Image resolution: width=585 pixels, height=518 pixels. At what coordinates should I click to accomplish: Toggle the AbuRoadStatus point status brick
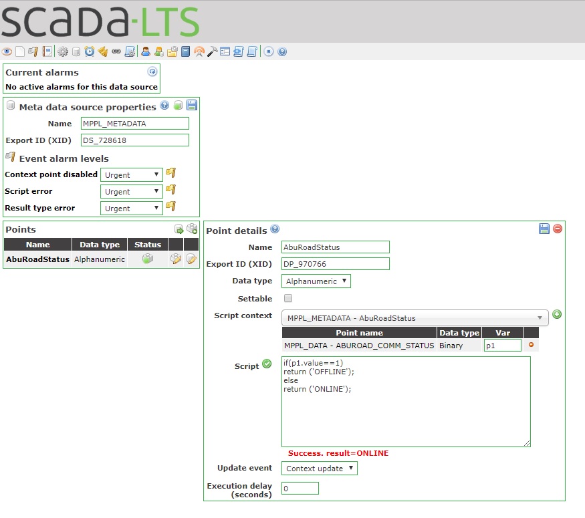point(149,259)
